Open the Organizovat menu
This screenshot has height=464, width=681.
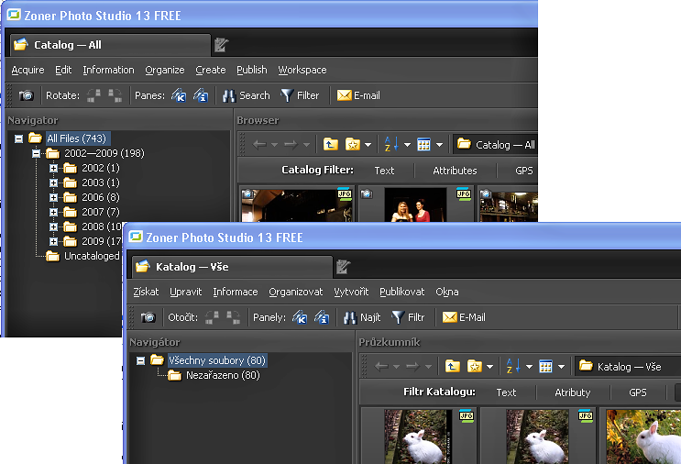pos(296,292)
